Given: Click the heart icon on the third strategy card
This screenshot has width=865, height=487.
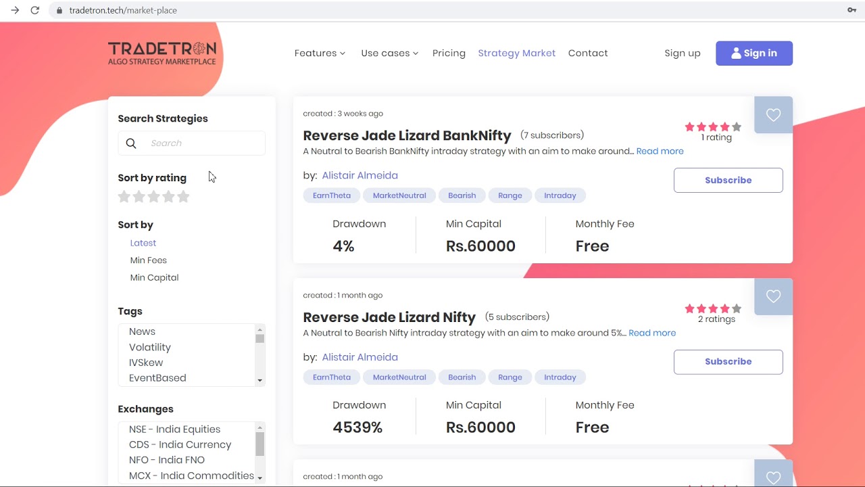Looking at the screenshot, I should (774, 476).
